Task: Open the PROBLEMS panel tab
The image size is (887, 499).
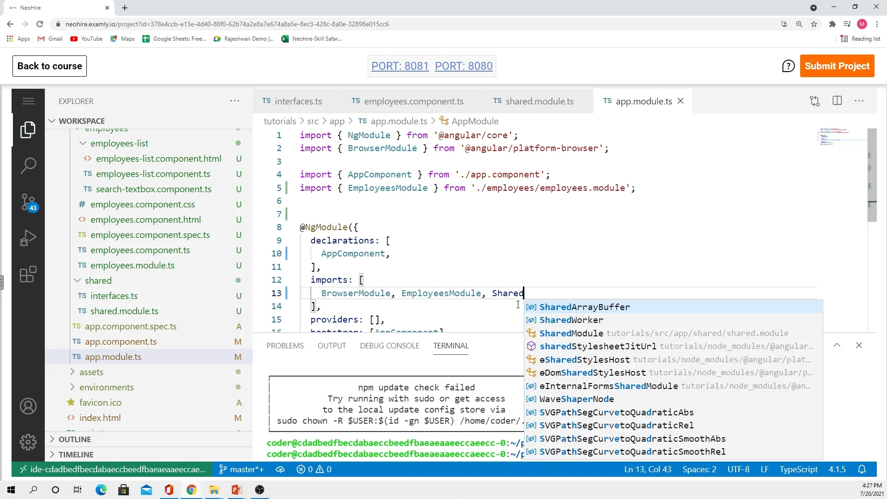Action: point(285,346)
